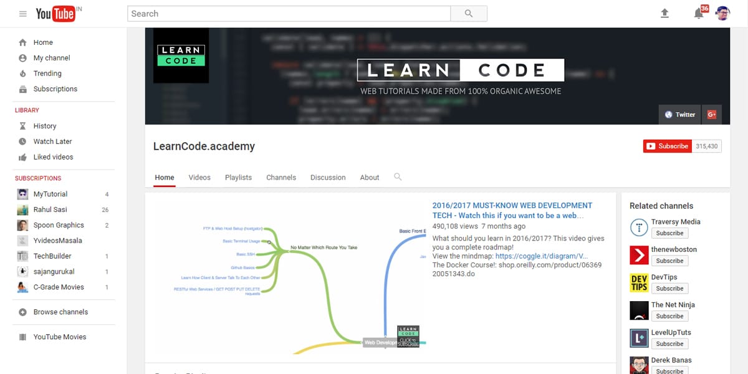
Task: Click the Liked videos thumbs-up icon
Action: point(23,157)
